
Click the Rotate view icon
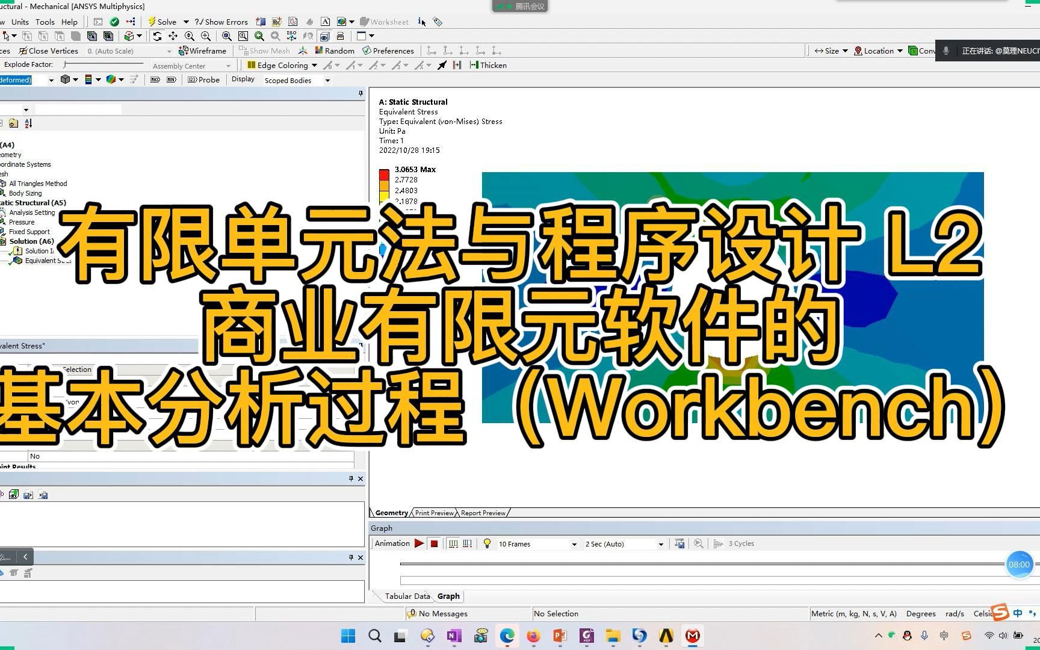point(157,36)
